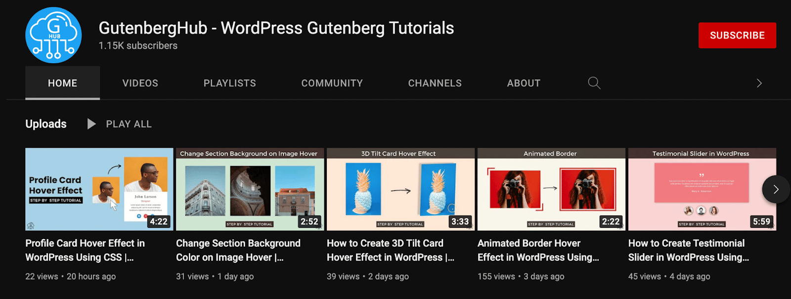Click the GutenbergHub channel avatar logo
Viewport: 791px width, 299px height.
tap(53, 35)
